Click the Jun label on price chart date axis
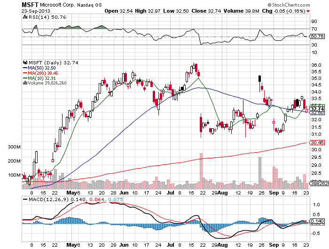The height and width of the screenshot is (249, 329). coord(124,193)
